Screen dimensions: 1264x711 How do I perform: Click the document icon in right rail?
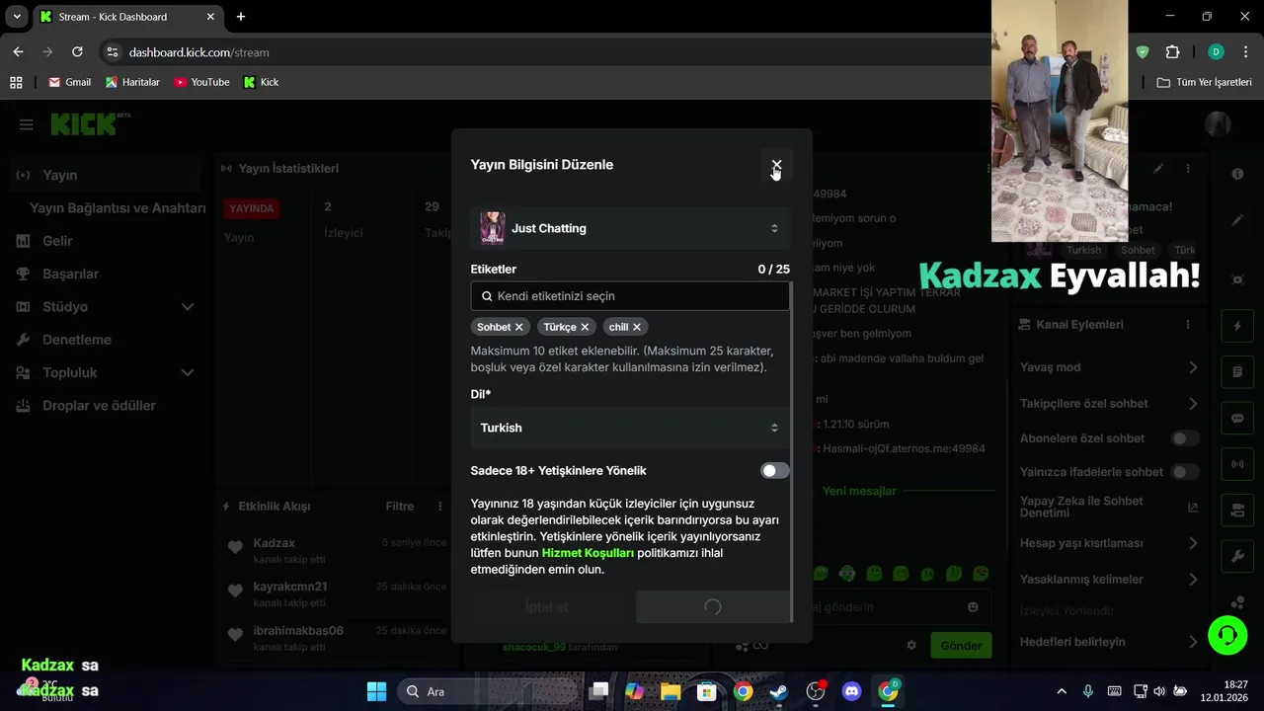[1237, 372]
